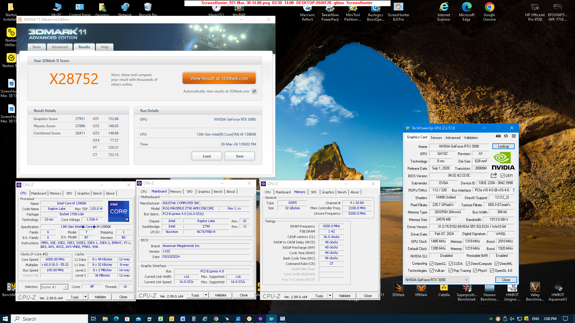The height and width of the screenshot is (323, 575).
Task: Expand Tools dropdown arrow in CPU-Z Memory window
Action: pyautogui.click(x=330, y=296)
